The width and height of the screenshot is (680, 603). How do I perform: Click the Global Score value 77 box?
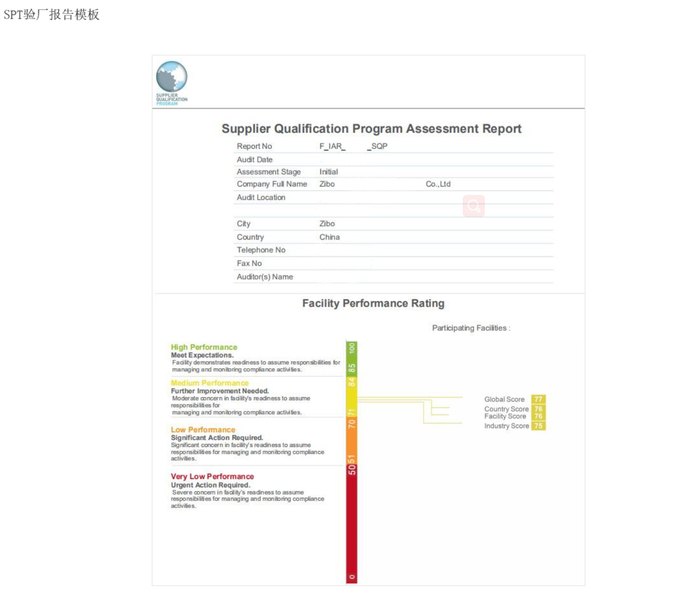538,399
